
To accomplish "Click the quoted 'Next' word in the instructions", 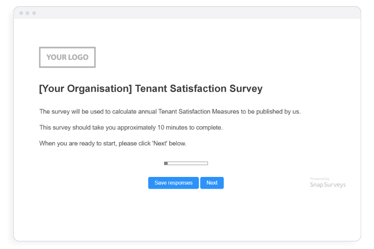I will [159, 144].
